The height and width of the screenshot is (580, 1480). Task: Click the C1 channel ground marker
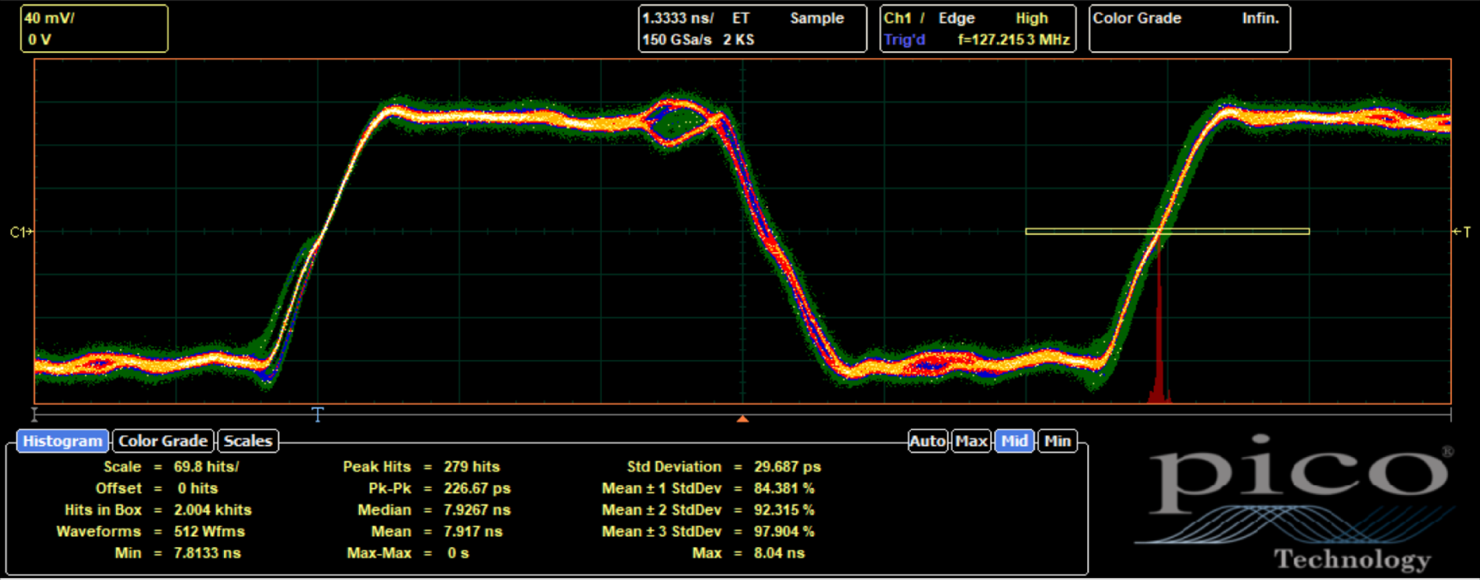click(x=20, y=232)
